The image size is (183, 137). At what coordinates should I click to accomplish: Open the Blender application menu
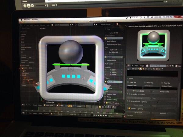(27, 20)
